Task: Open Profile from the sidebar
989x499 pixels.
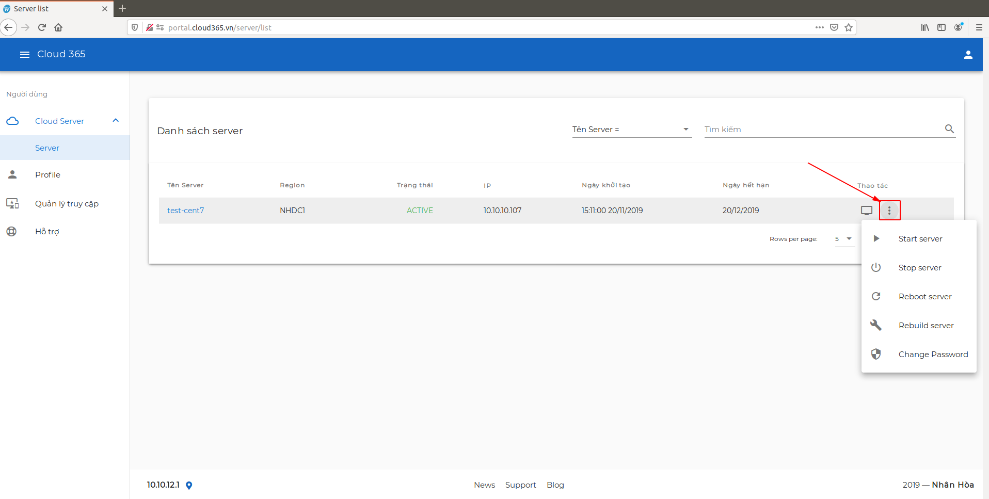Action: (x=47, y=175)
